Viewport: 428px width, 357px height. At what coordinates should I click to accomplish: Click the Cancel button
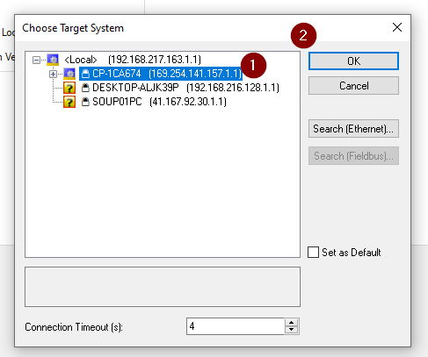[x=353, y=86]
